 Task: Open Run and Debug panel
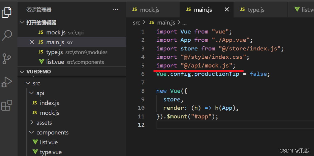pos(7,82)
